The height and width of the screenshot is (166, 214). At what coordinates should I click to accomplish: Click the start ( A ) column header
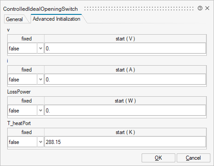click(x=125, y=70)
